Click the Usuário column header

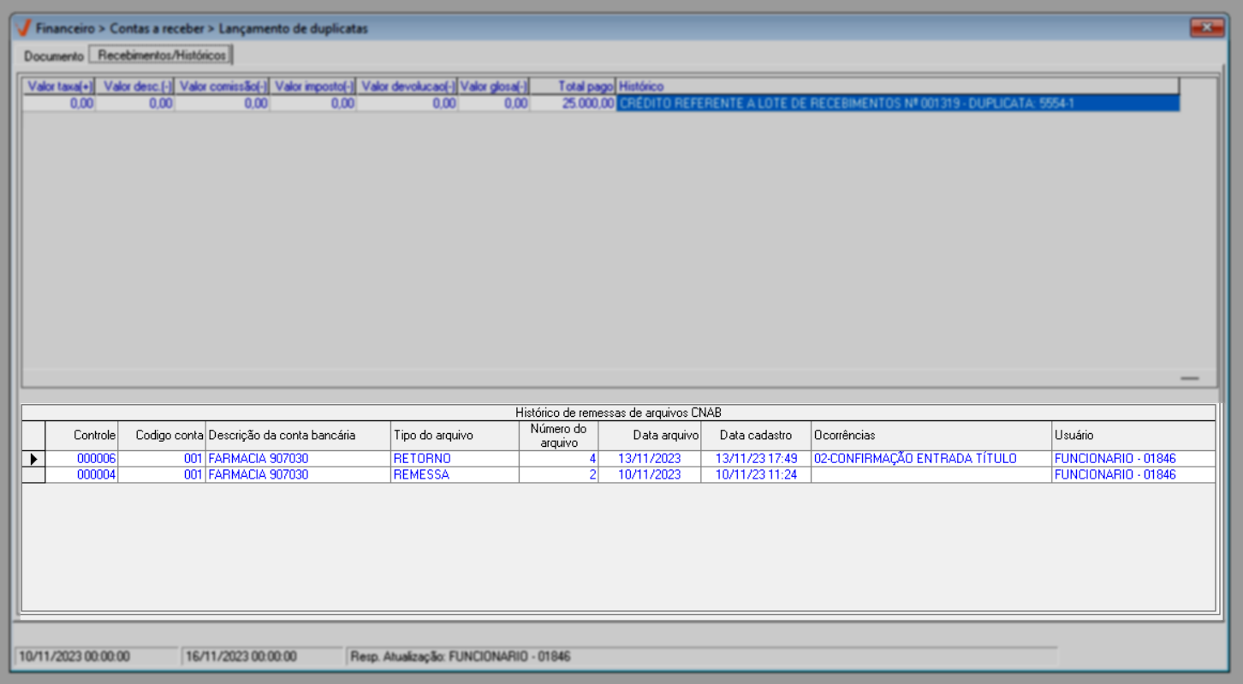click(x=1133, y=435)
